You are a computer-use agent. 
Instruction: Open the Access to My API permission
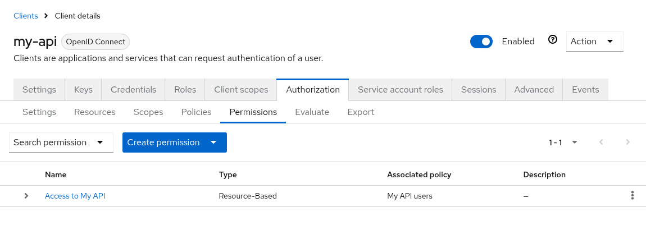click(x=75, y=196)
